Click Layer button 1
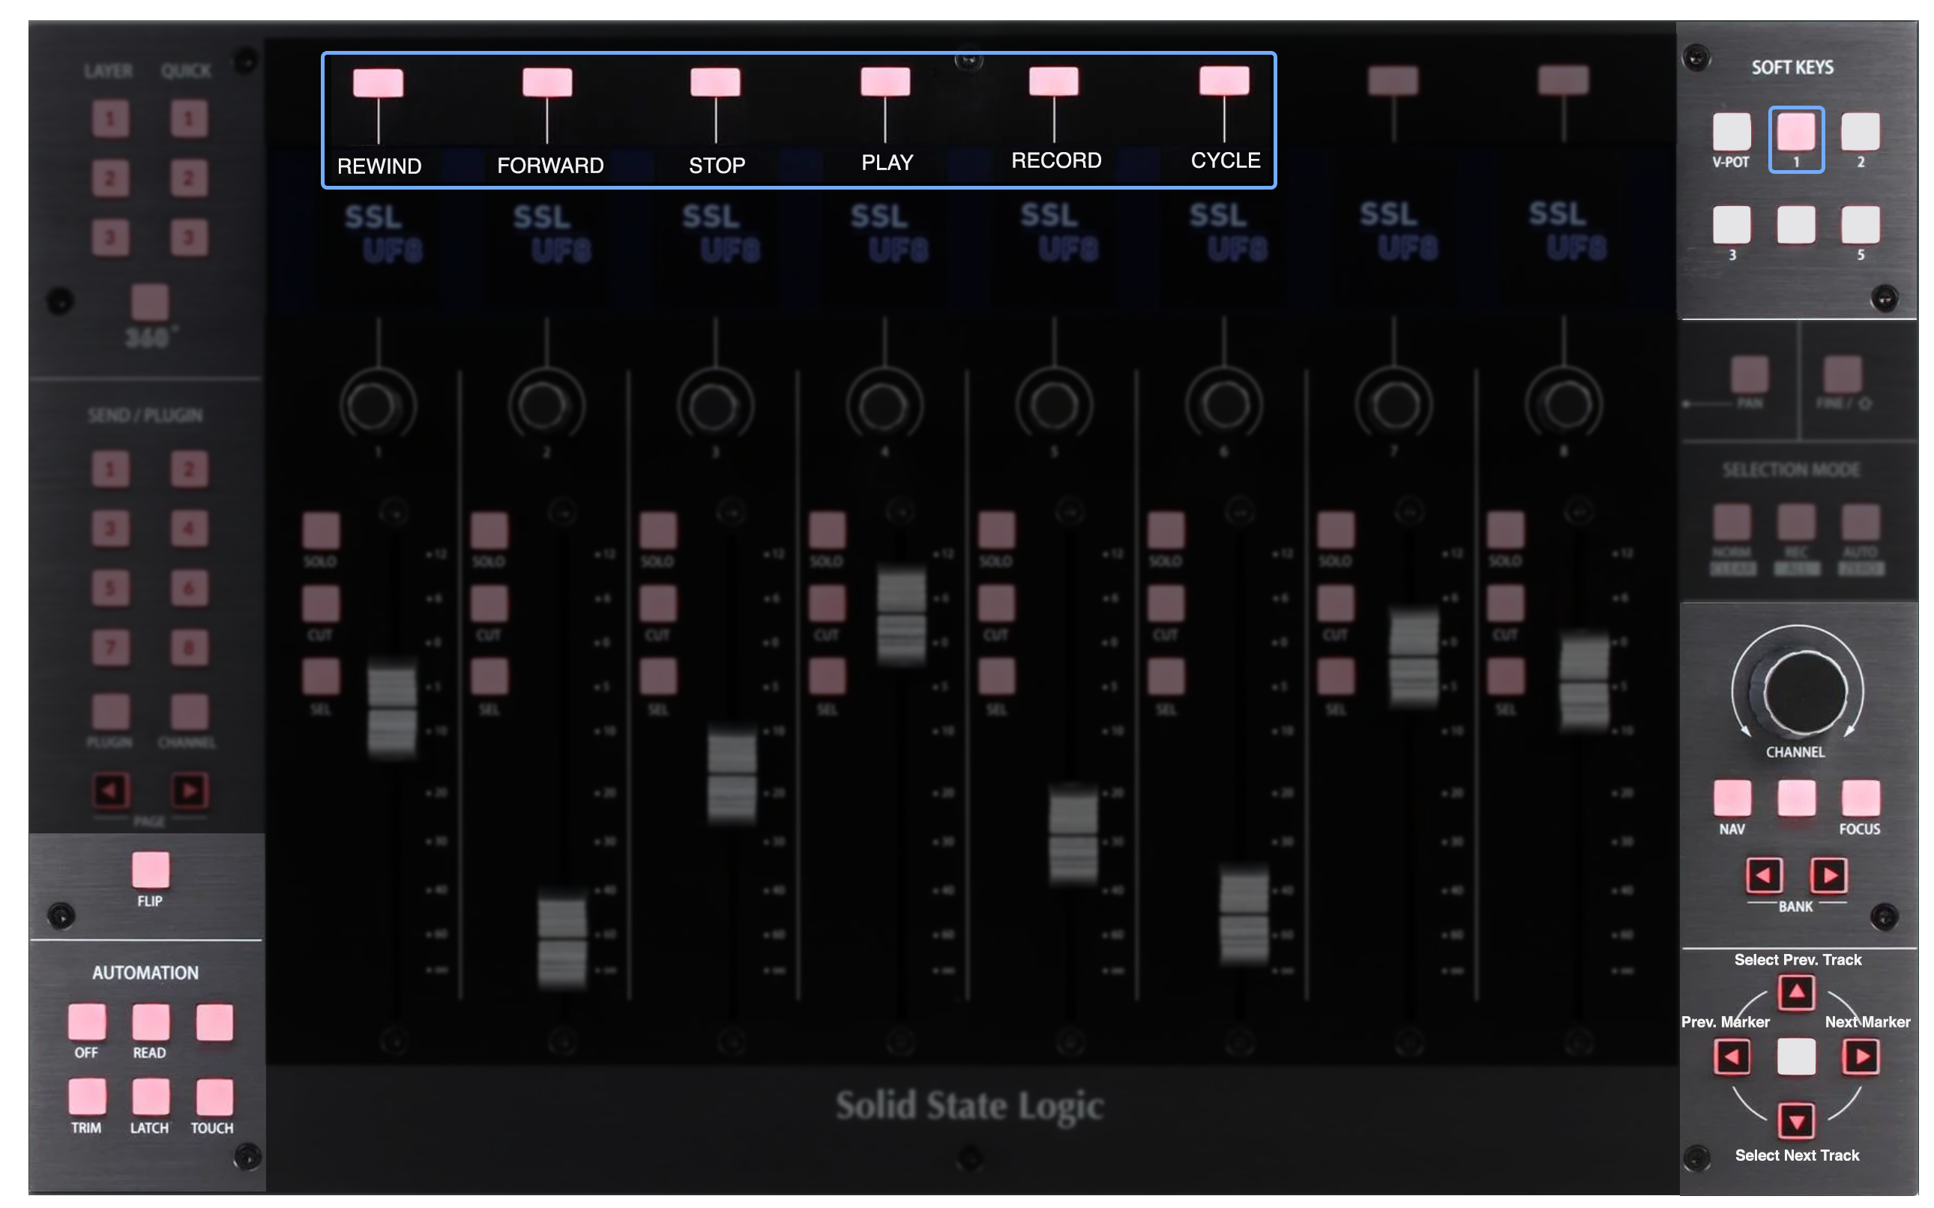The image size is (1934, 1208). 110,119
